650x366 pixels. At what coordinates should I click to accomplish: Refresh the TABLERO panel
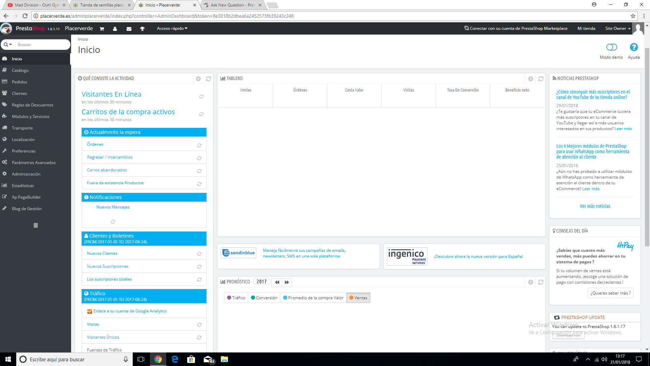coord(541,79)
